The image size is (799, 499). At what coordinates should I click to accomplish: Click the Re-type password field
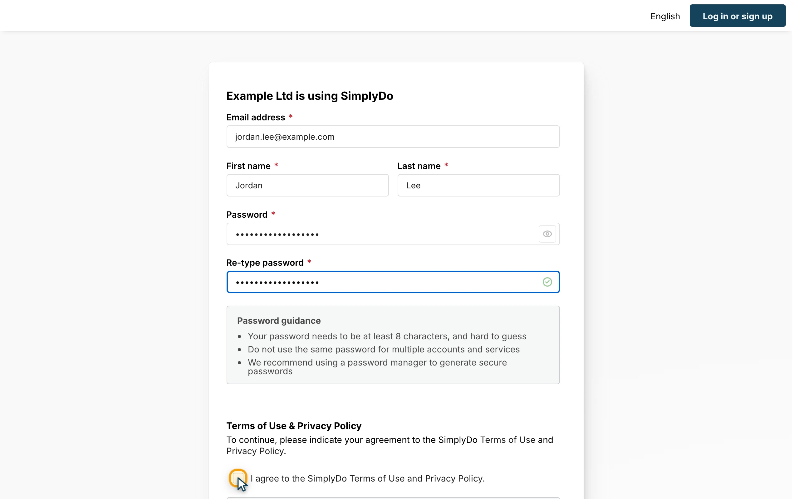pyautogui.click(x=393, y=282)
